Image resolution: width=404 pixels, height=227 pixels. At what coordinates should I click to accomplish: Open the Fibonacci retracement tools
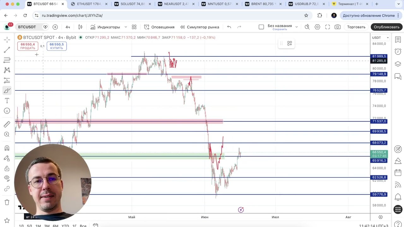click(x=7, y=60)
